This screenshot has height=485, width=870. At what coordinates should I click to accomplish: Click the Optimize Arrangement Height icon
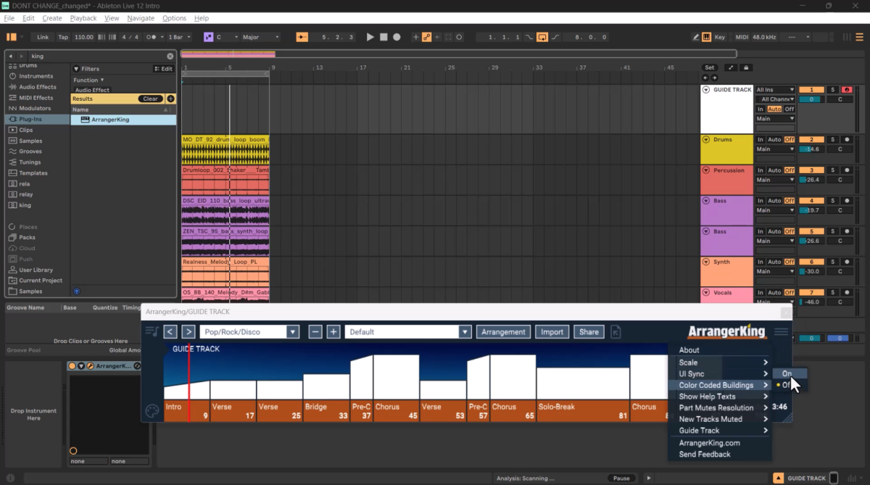(730, 67)
